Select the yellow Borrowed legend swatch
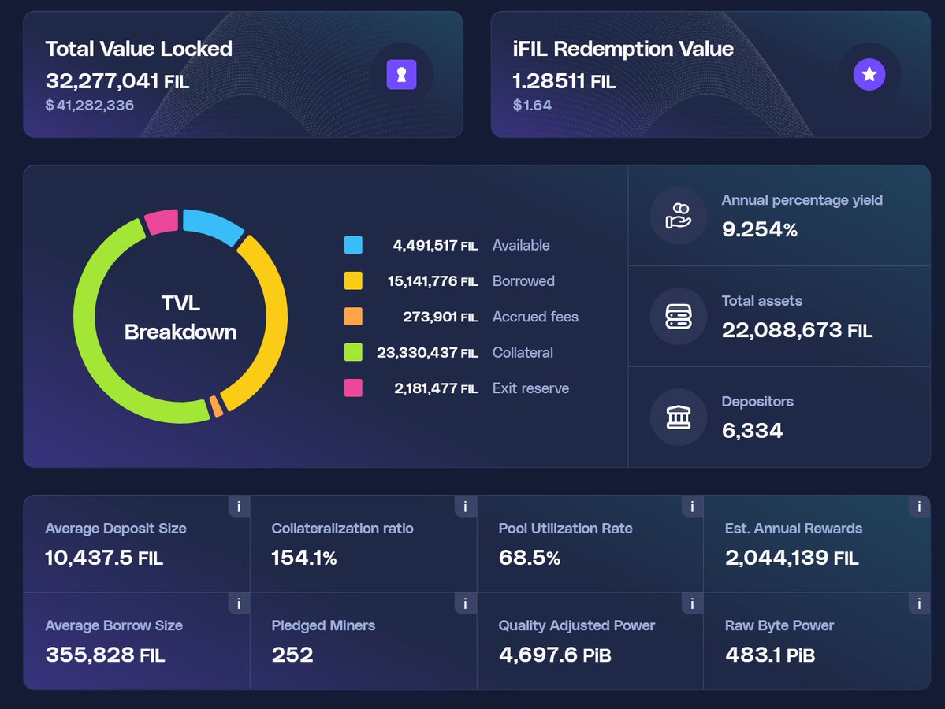The image size is (945, 709). pos(353,280)
